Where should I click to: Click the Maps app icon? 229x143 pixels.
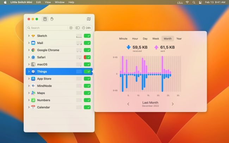pos(33,93)
